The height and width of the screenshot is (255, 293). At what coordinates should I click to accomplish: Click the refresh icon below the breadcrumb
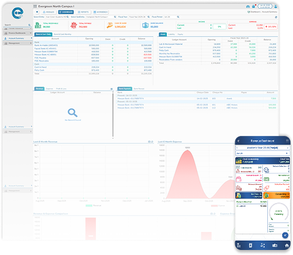point(276,17)
